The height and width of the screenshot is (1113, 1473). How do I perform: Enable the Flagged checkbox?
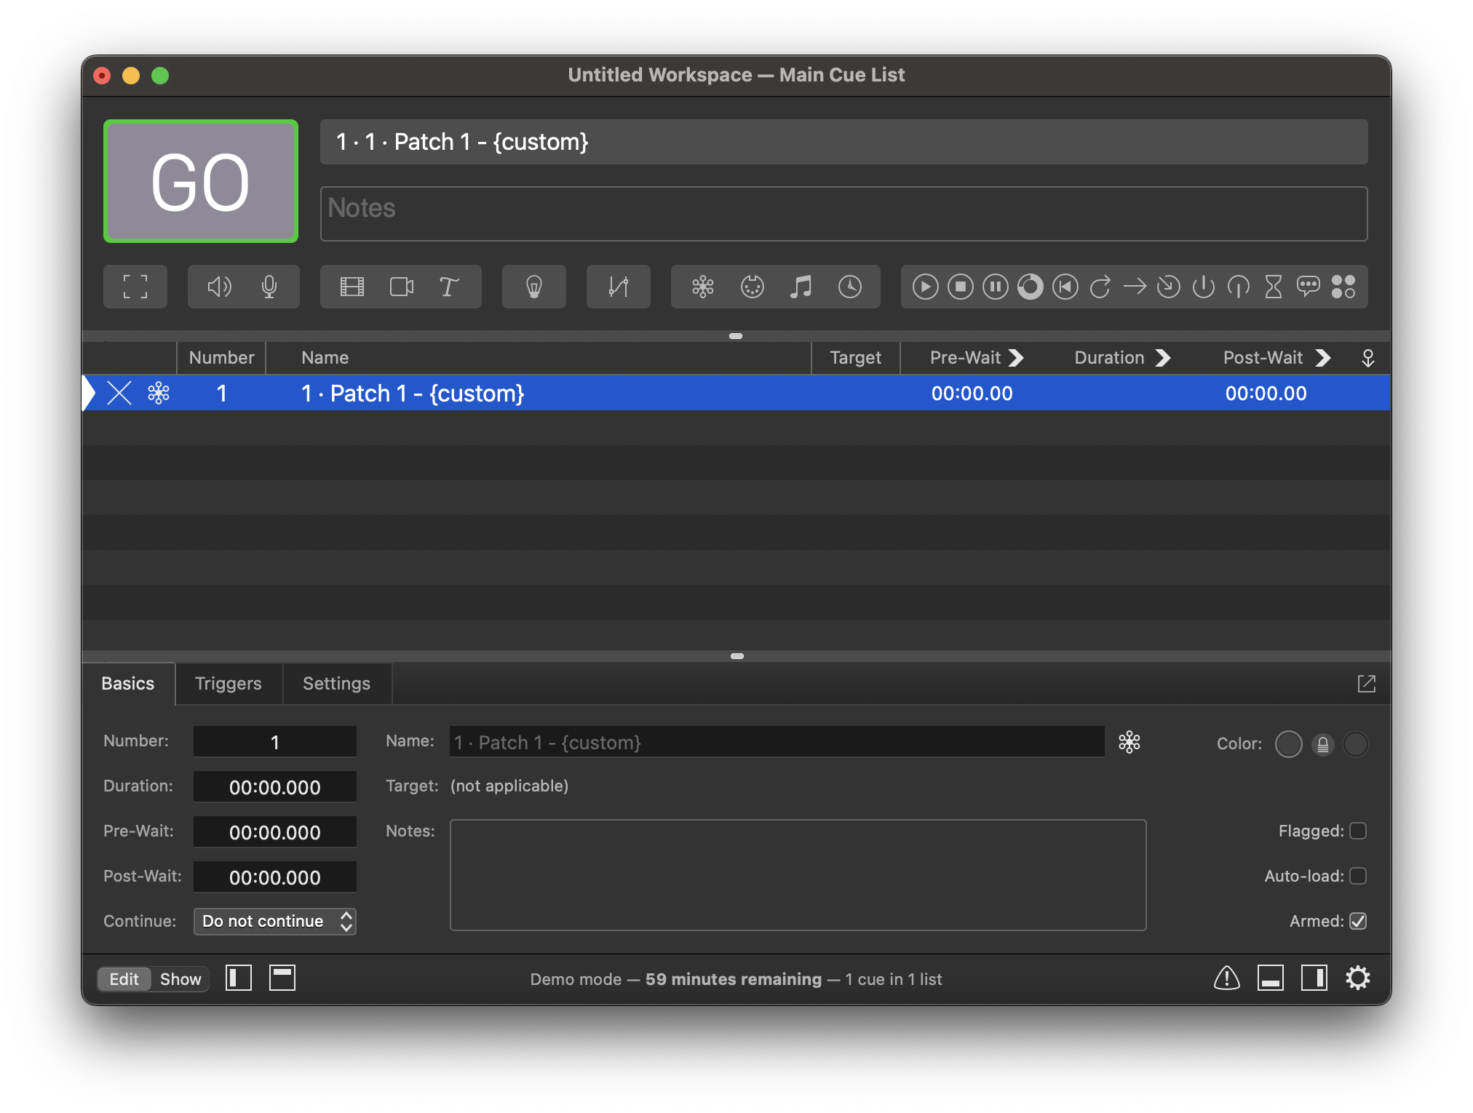pyautogui.click(x=1357, y=831)
